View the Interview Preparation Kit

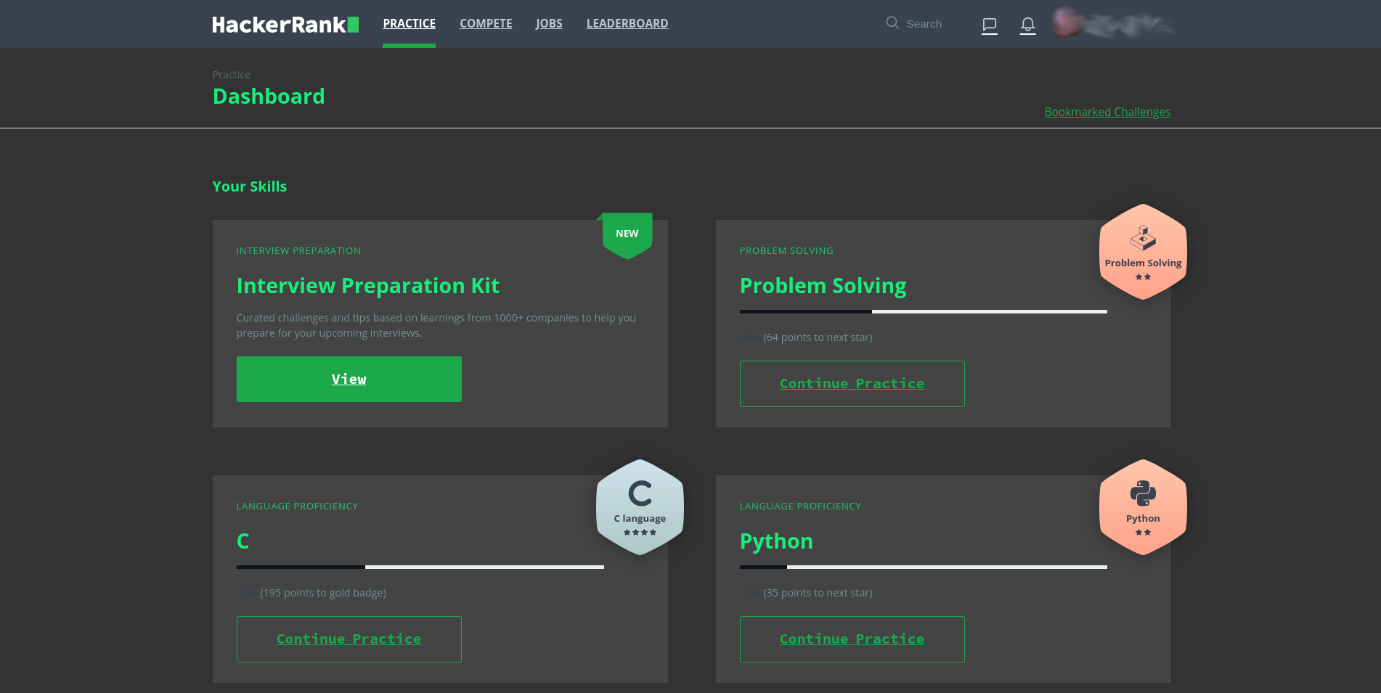(349, 379)
